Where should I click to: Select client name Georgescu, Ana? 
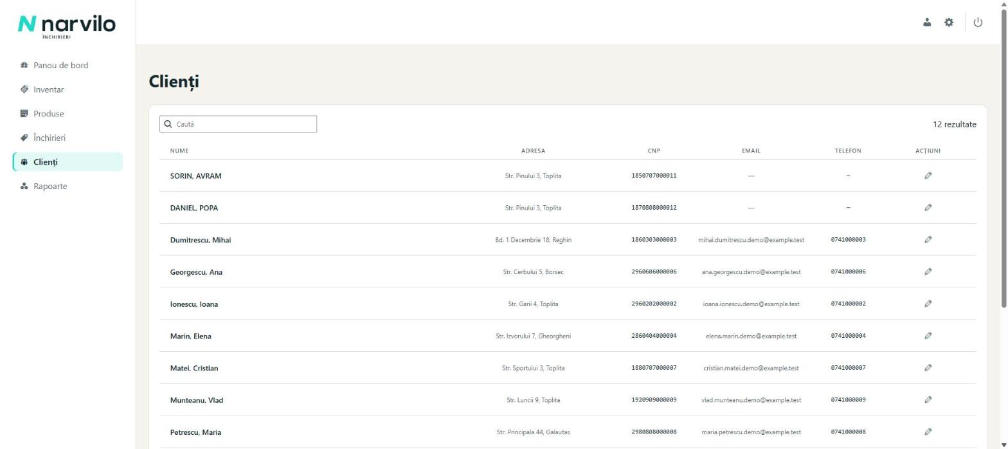click(196, 272)
